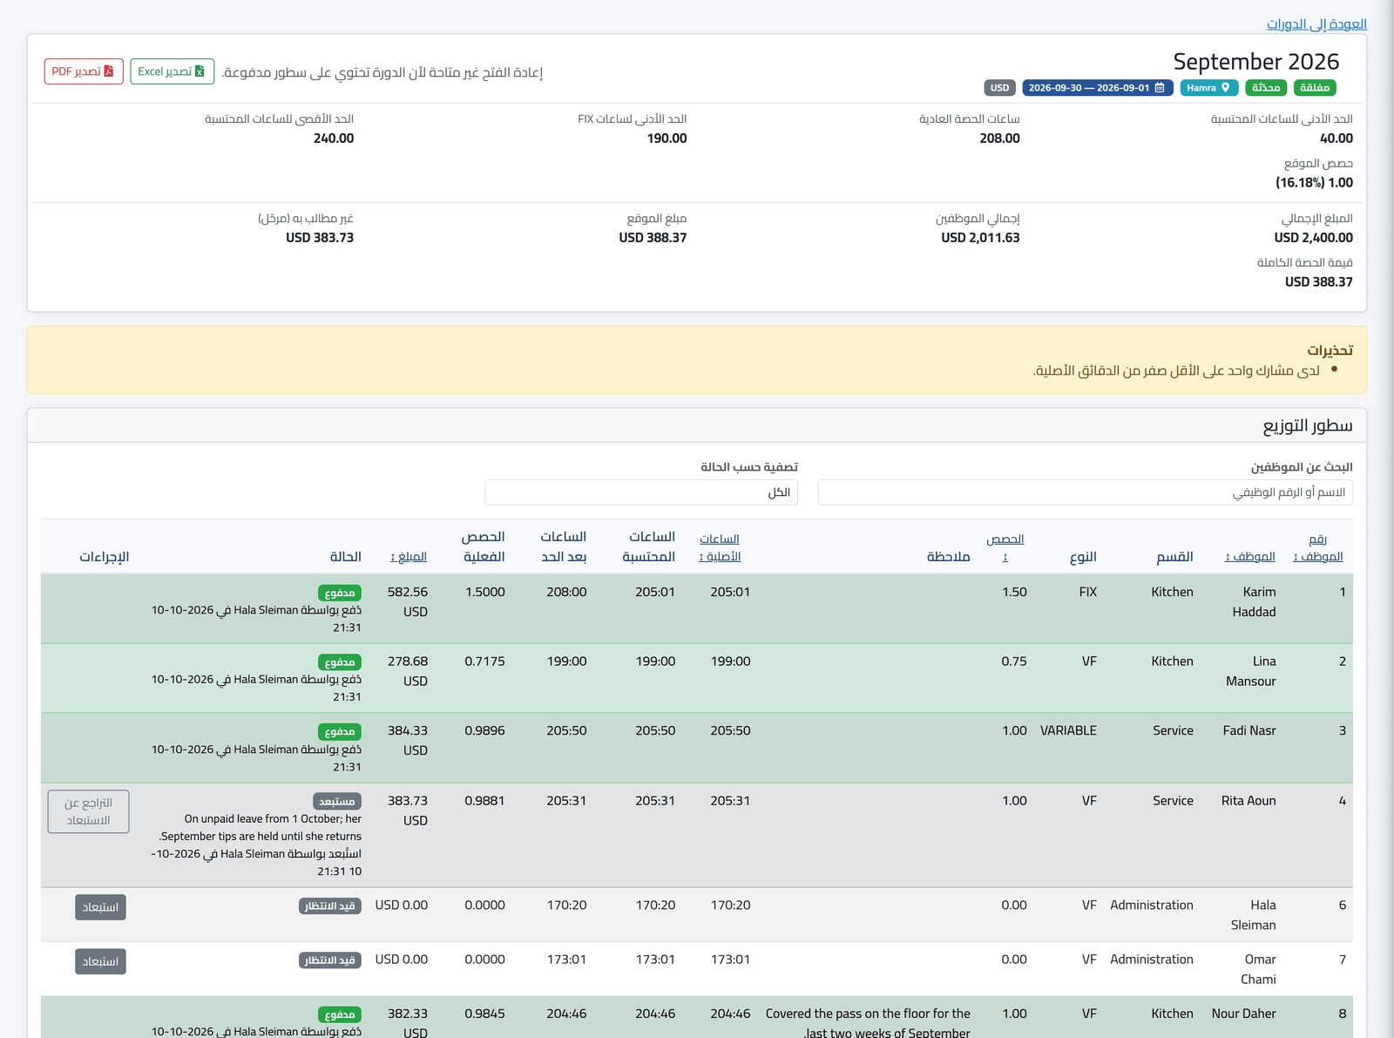Exclude Omar Chami using the استبعاد button

(100, 961)
